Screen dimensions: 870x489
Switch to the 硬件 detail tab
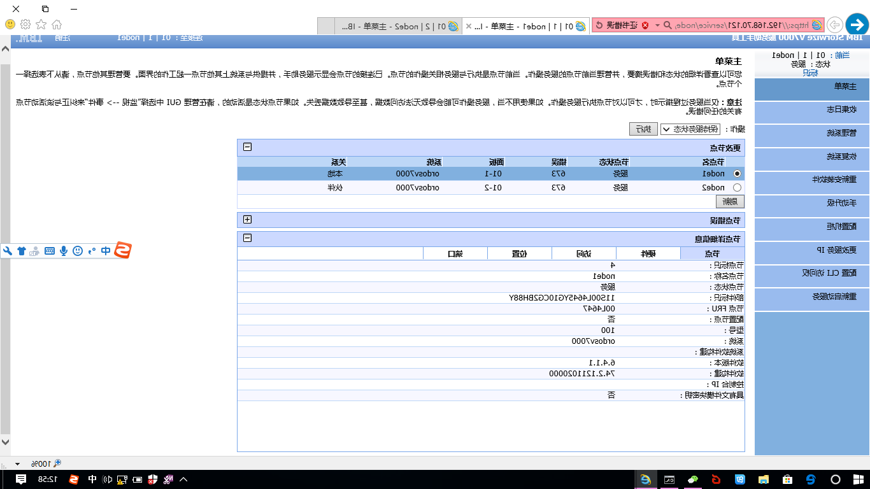648,253
